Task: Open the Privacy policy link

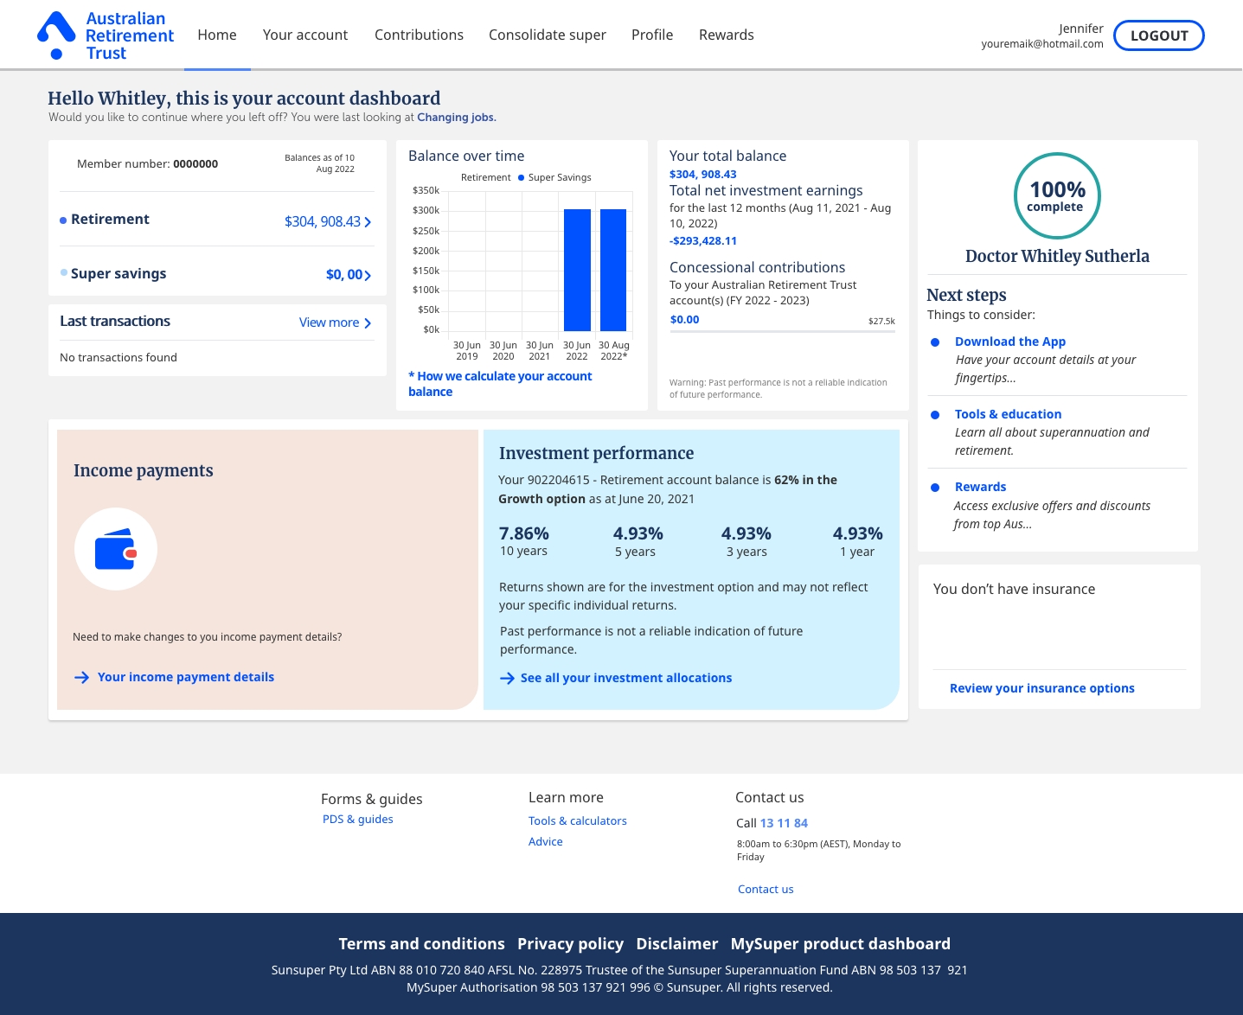Action: tap(570, 944)
